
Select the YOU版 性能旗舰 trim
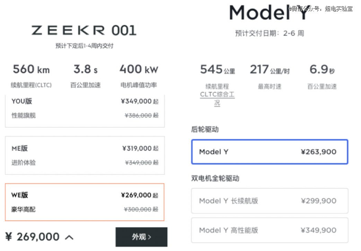[85, 109]
